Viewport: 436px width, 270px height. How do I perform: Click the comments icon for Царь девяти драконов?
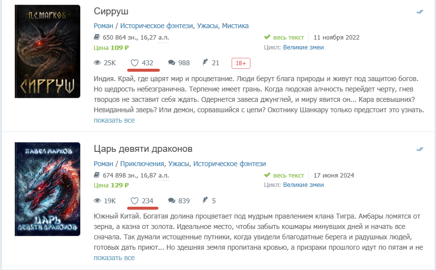[172, 201]
